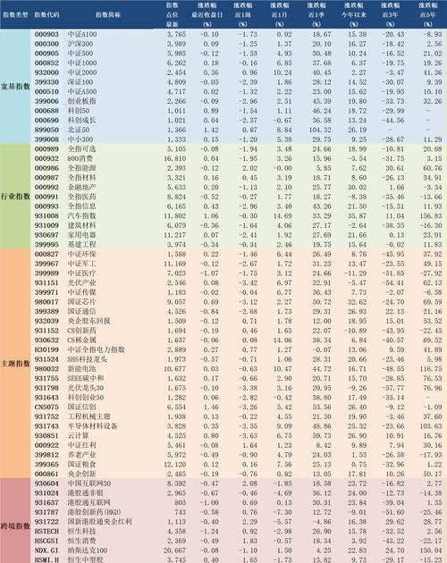Viewport: 447px width, 563px height.
Task: Select the 科创50 index name
Action: (79, 111)
